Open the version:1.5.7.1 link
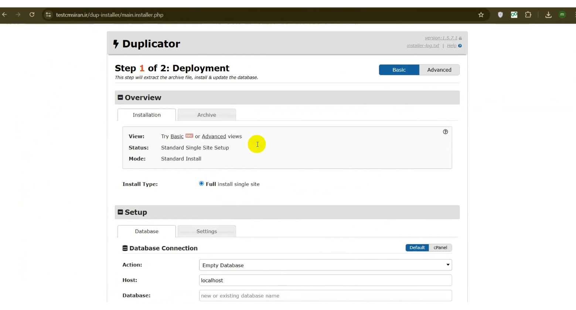The height and width of the screenshot is (310, 576). [441, 38]
